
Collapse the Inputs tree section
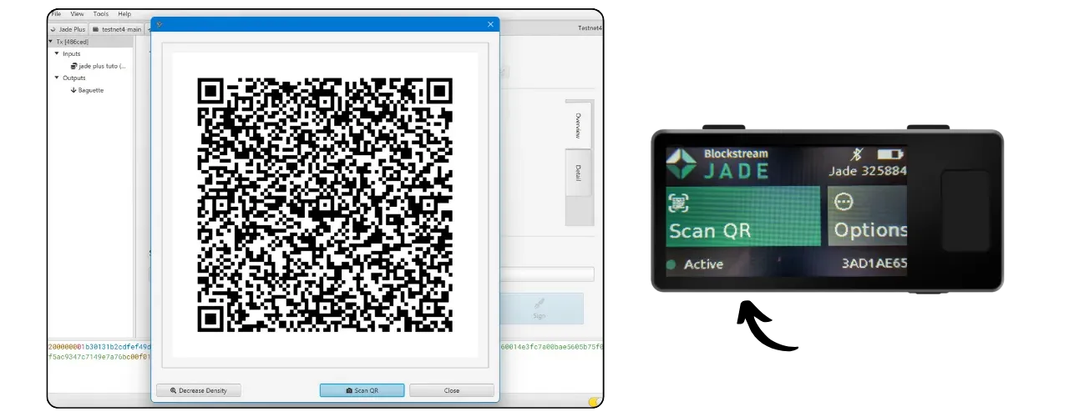click(x=57, y=53)
